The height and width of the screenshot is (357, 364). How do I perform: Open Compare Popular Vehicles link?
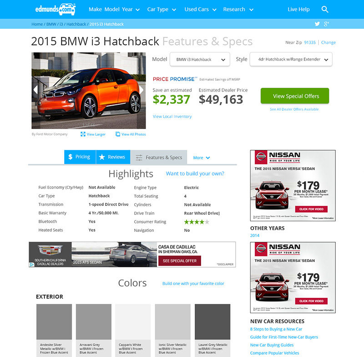[275, 353]
